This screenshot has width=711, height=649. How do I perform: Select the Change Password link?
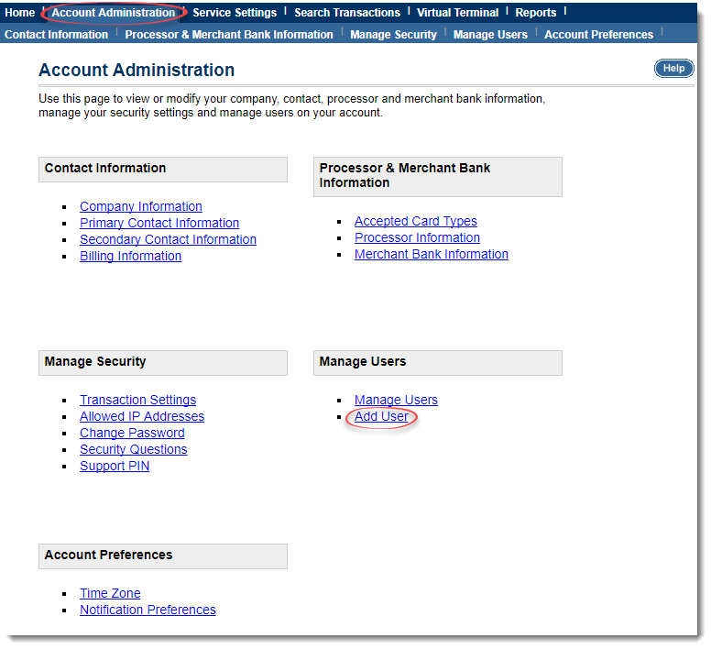[x=132, y=434]
